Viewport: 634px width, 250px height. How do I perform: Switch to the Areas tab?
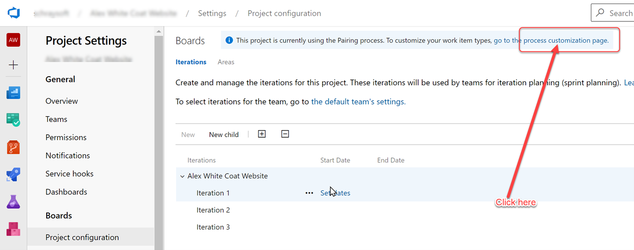click(226, 62)
